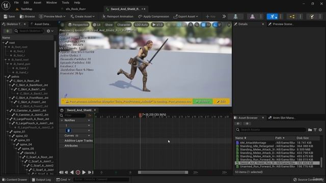Open the Export Asset dropdown
Image resolution: width=326 pixels, height=183 pixels.
[185, 16]
